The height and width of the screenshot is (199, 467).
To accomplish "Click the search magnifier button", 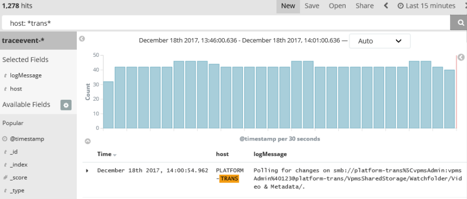I will 460,23.
